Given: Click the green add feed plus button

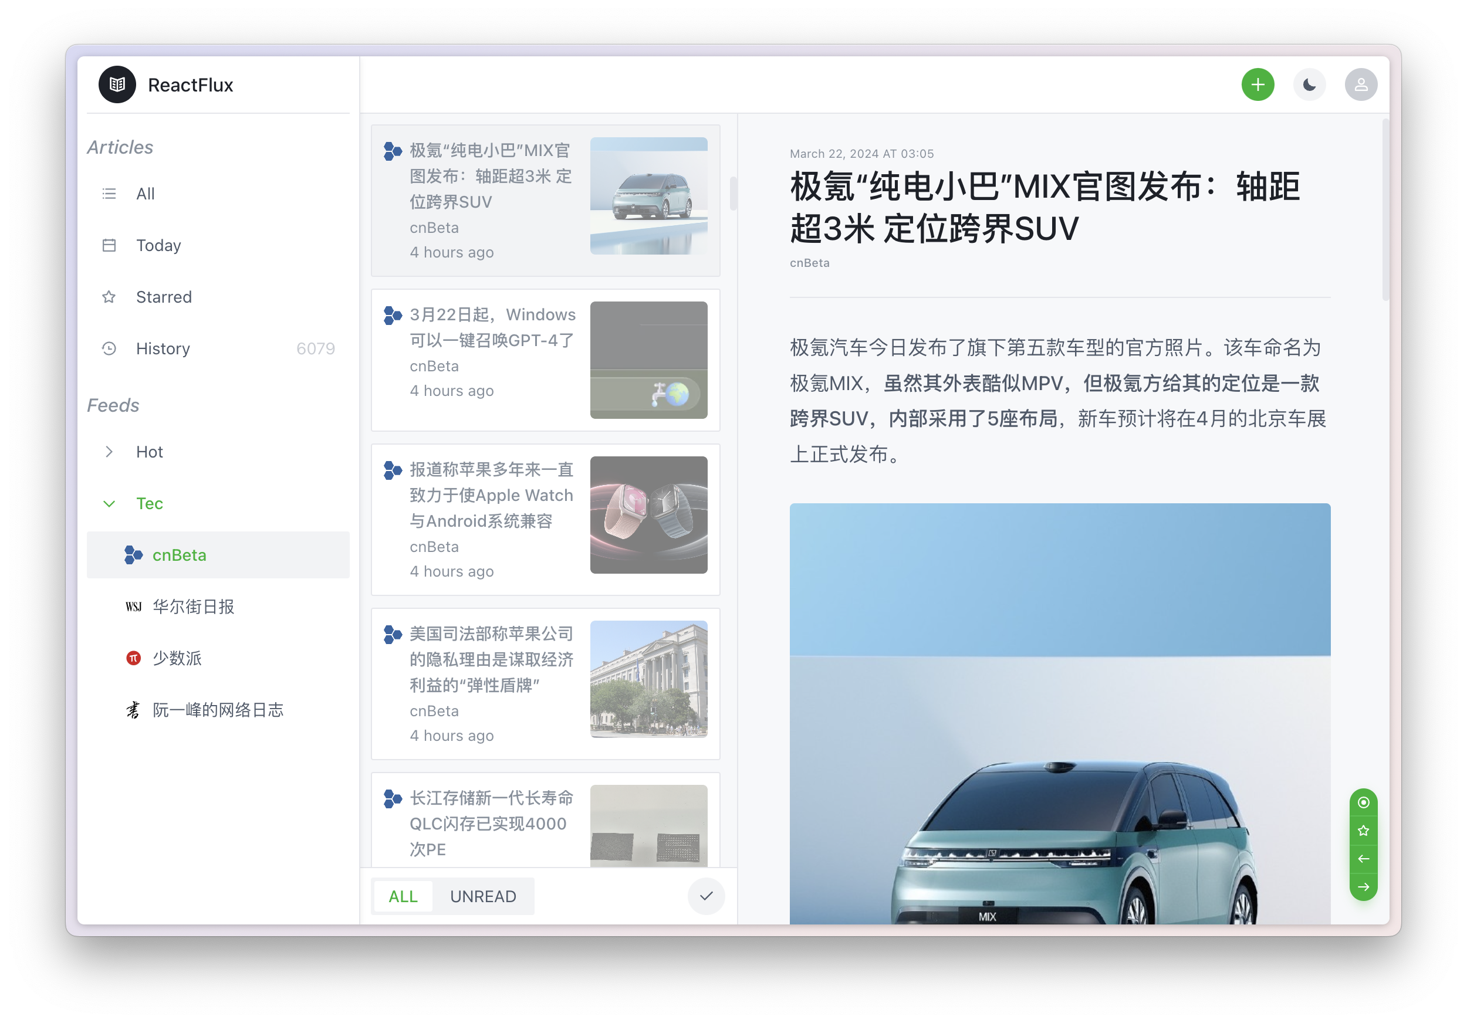Looking at the screenshot, I should 1258,85.
